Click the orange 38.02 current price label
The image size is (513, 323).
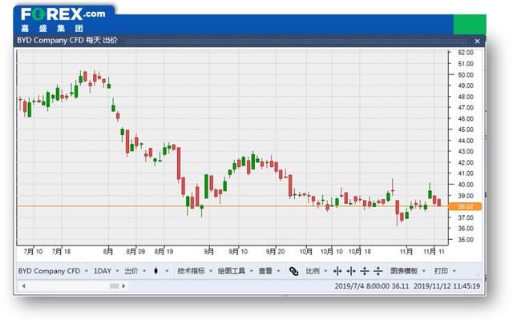click(465, 206)
